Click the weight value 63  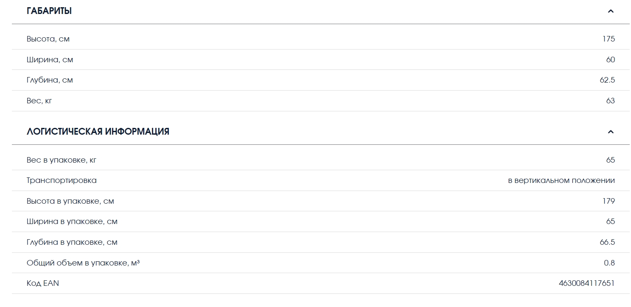(610, 101)
